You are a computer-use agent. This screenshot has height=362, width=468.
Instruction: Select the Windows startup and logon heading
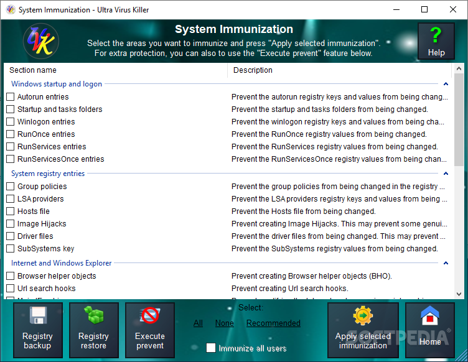point(57,84)
